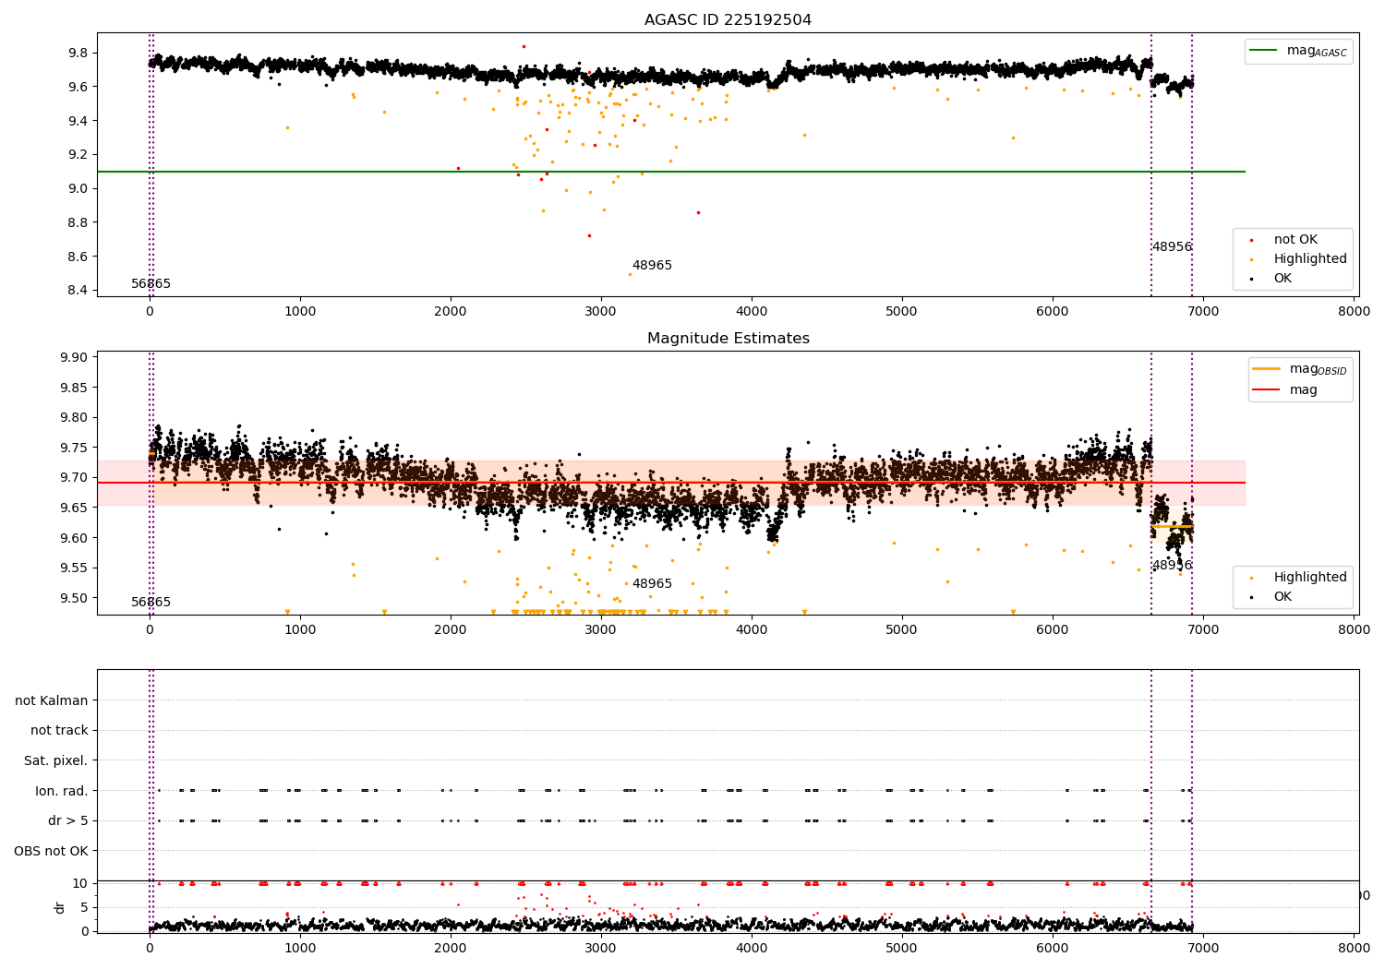Viewport: 1385px width, 969px height.
Task: Click the "56865" annotation in the Magnitude Estimates plot
Action: point(151,603)
